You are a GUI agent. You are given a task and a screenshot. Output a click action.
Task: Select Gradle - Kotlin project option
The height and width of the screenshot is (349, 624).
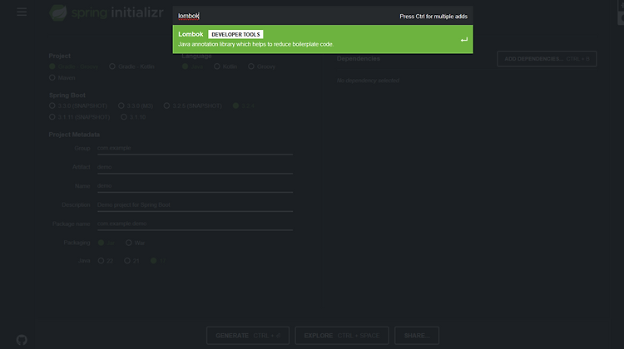click(x=132, y=66)
